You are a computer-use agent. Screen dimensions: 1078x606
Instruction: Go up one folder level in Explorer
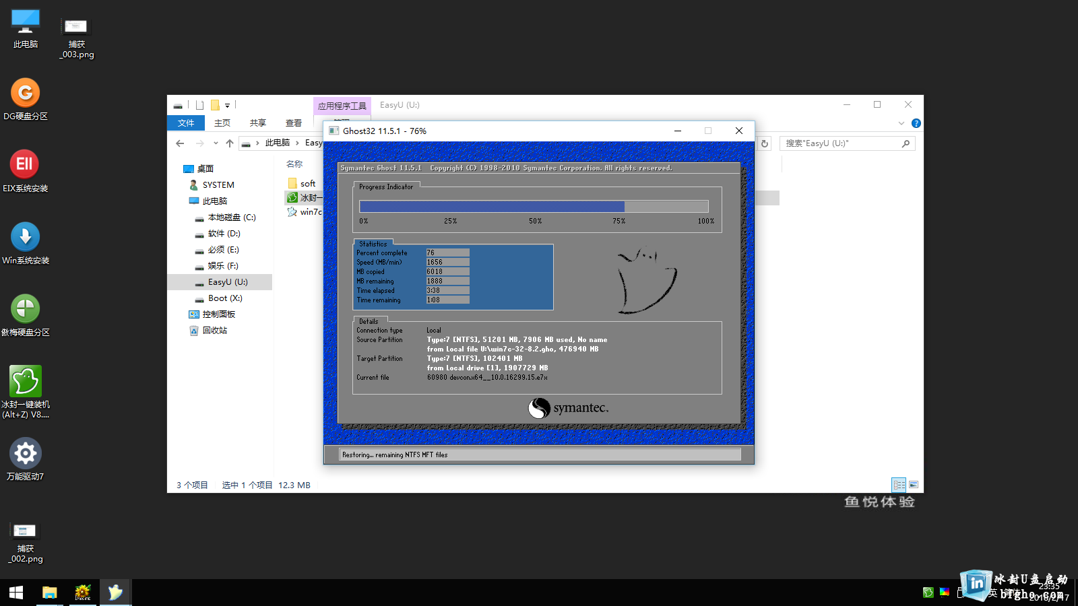[x=230, y=143]
